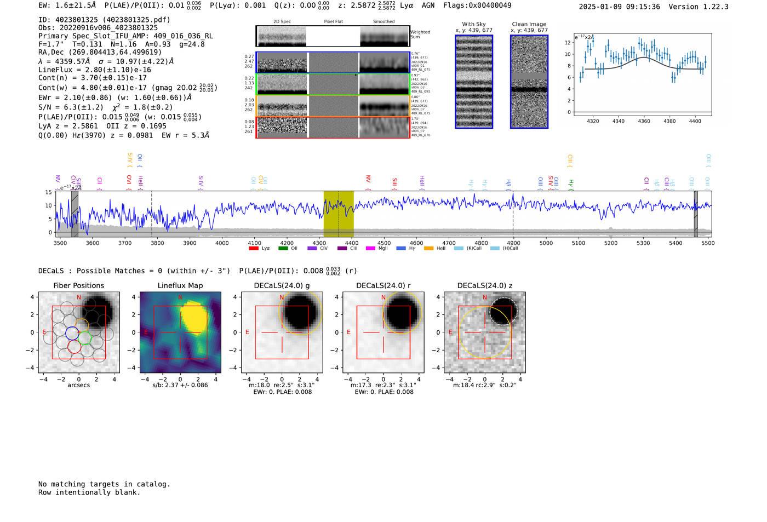Click the Row intentionally blank text
This screenshot has width=767, height=522.
pos(89,492)
